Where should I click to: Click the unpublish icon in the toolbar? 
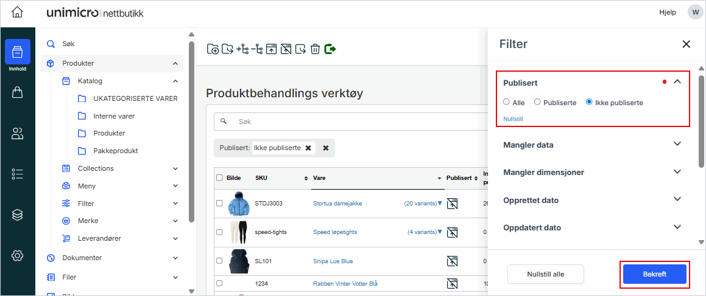click(286, 49)
